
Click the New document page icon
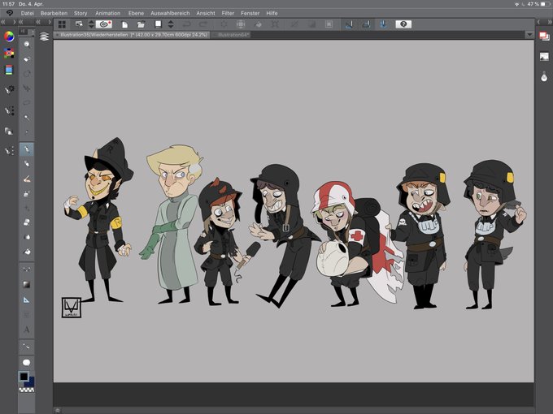tap(124, 24)
